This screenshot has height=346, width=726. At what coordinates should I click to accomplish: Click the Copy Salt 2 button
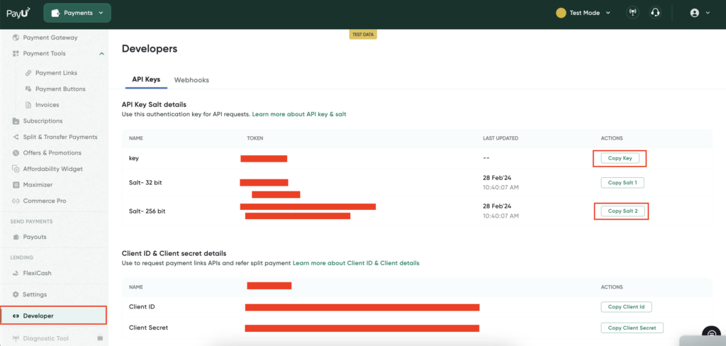[x=622, y=211]
